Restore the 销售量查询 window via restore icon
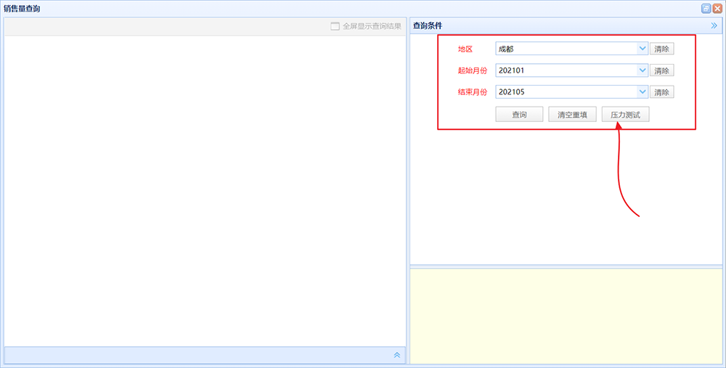The image size is (726, 368). pos(706,8)
